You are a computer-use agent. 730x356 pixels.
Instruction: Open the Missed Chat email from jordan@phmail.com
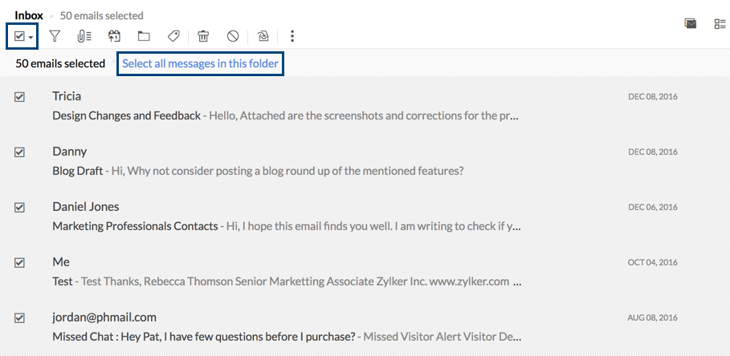(x=203, y=337)
